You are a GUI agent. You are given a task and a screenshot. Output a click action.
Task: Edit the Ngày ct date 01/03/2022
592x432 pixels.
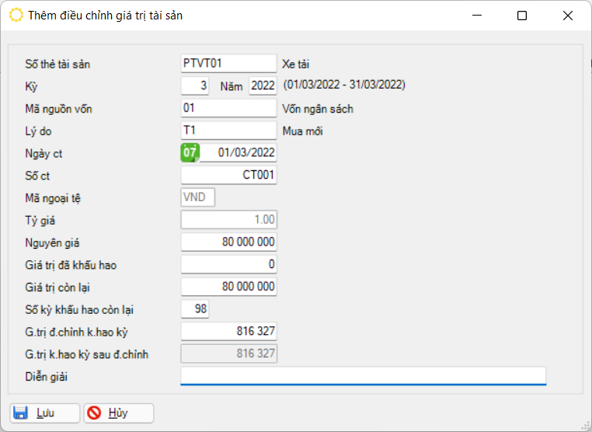point(239,153)
